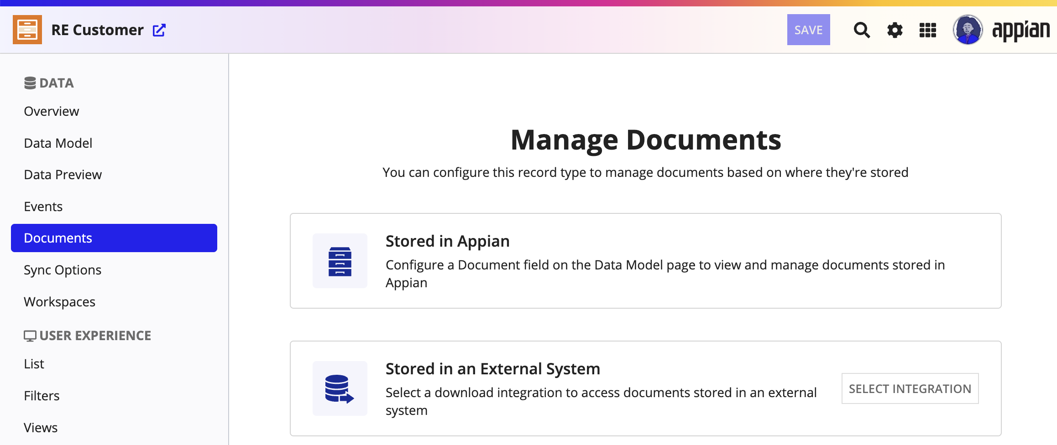The width and height of the screenshot is (1057, 445).
Task: Click the Stored in Appian heading
Action: coord(448,241)
